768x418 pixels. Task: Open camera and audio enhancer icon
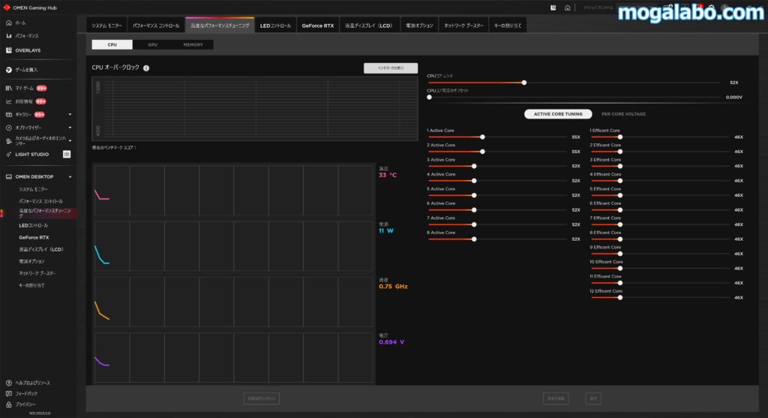[9, 141]
